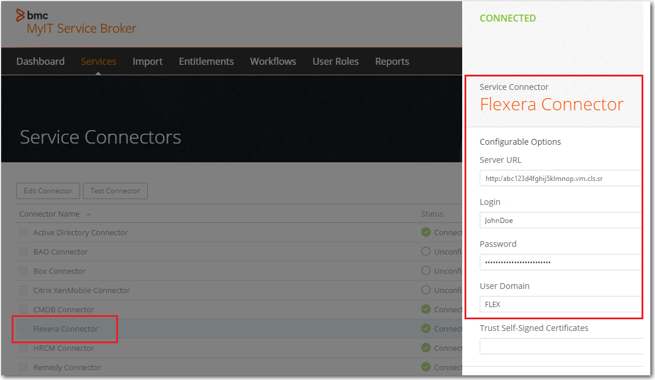Viewport: 655px width, 380px height.
Task: Select the checkbox beside BAO Connector
Action: coord(23,252)
